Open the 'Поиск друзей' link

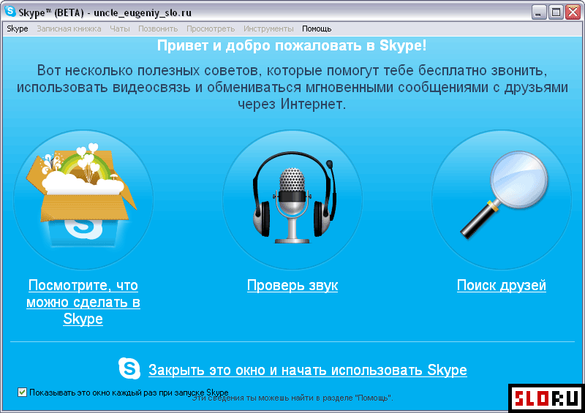click(x=502, y=285)
